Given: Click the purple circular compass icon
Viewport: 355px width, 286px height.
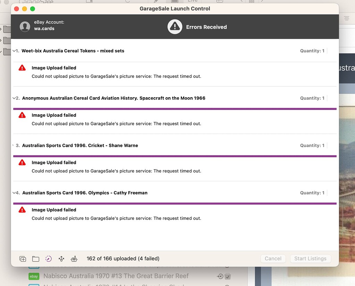Looking at the screenshot, I should click(x=49, y=259).
